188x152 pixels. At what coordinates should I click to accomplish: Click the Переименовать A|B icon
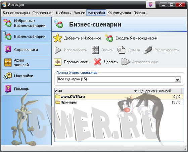pos(58,62)
